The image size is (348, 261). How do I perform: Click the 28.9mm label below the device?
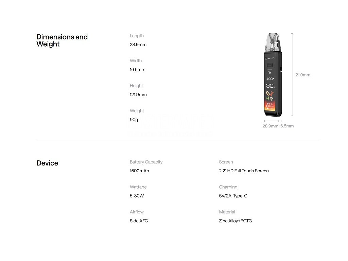pyautogui.click(x=270, y=126)
